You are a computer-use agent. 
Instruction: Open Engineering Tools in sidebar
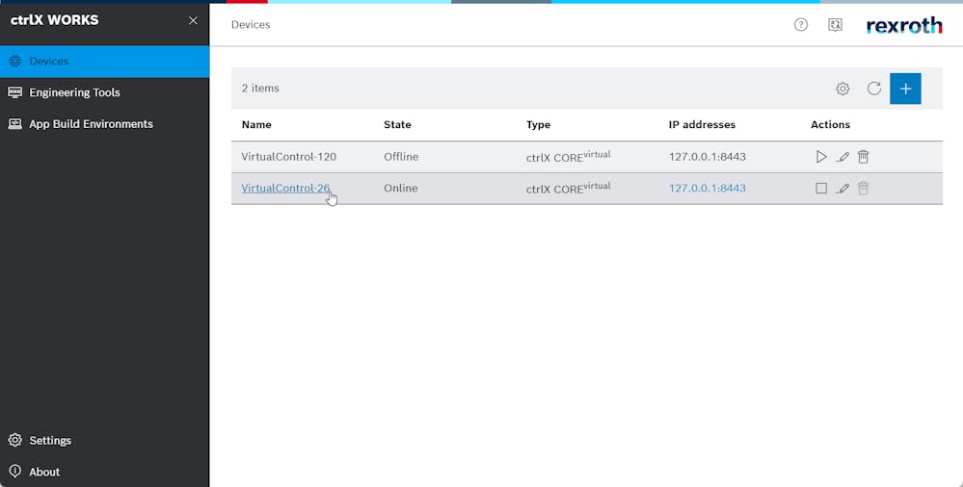(x=104, y=92)
